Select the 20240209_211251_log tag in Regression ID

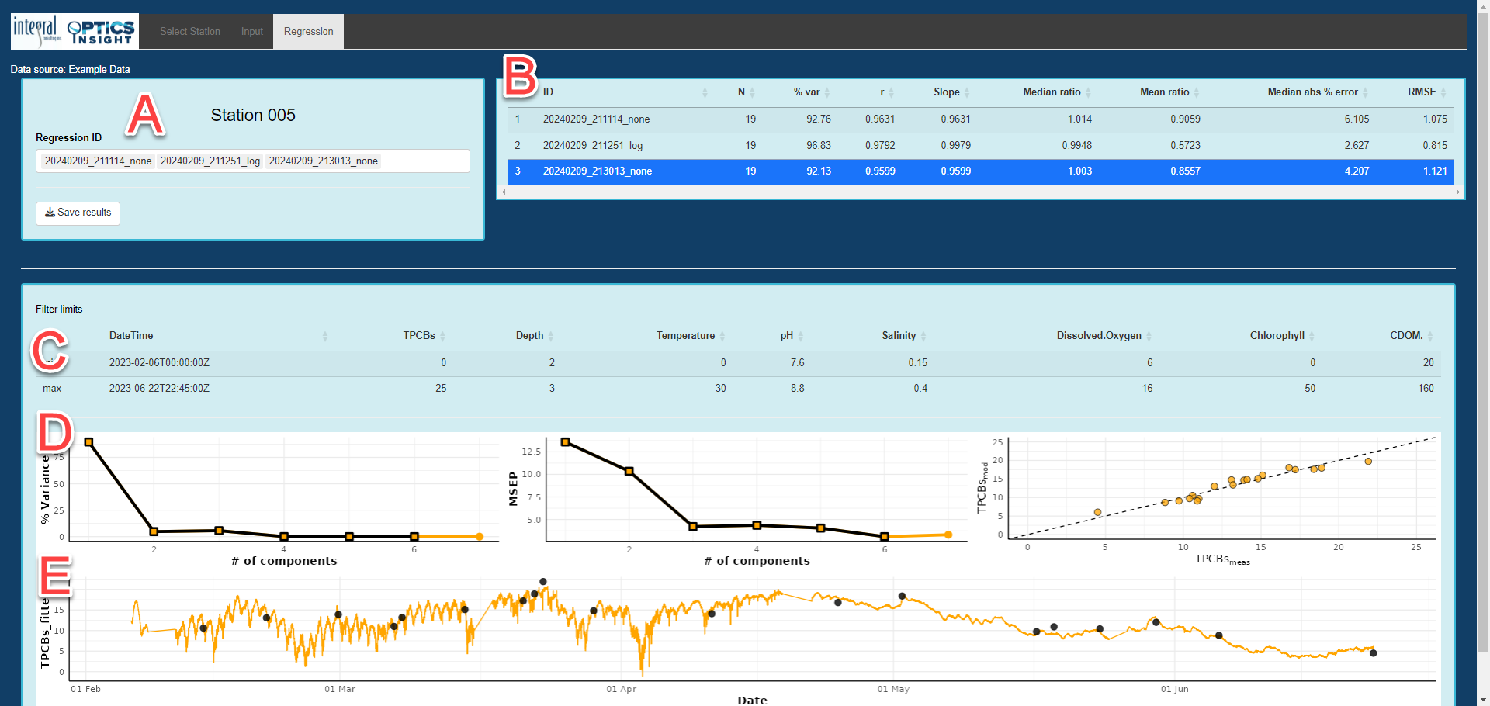pos(210,161)
